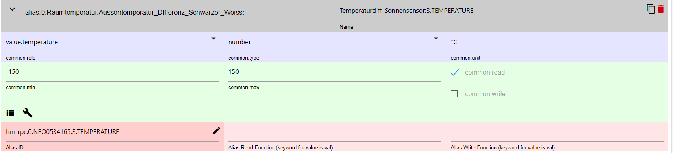Delete alias with red trash icon

(661, 9)
